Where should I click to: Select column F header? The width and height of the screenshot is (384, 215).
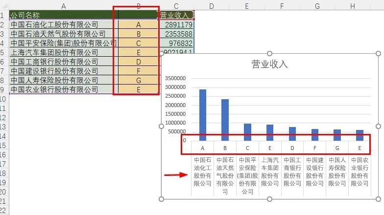pos(282,6)
